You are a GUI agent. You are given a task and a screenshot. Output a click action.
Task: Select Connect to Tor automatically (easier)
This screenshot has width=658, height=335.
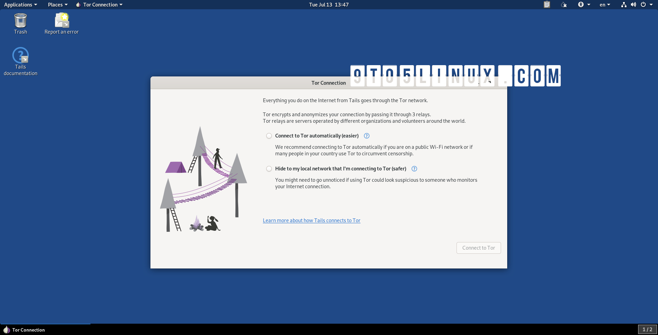pyautogui.click(x=269, y=136)
